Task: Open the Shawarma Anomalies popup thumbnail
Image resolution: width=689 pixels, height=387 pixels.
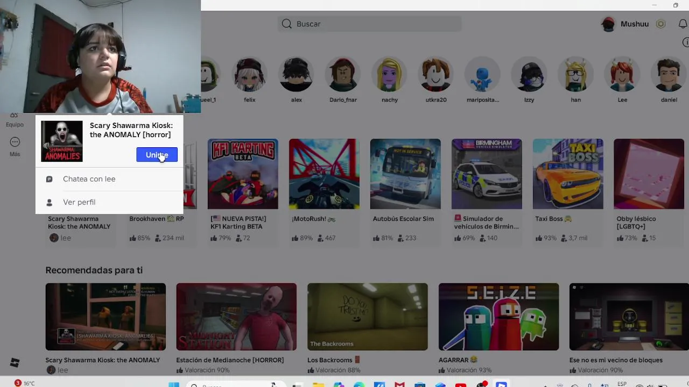Action: (62, 141)
